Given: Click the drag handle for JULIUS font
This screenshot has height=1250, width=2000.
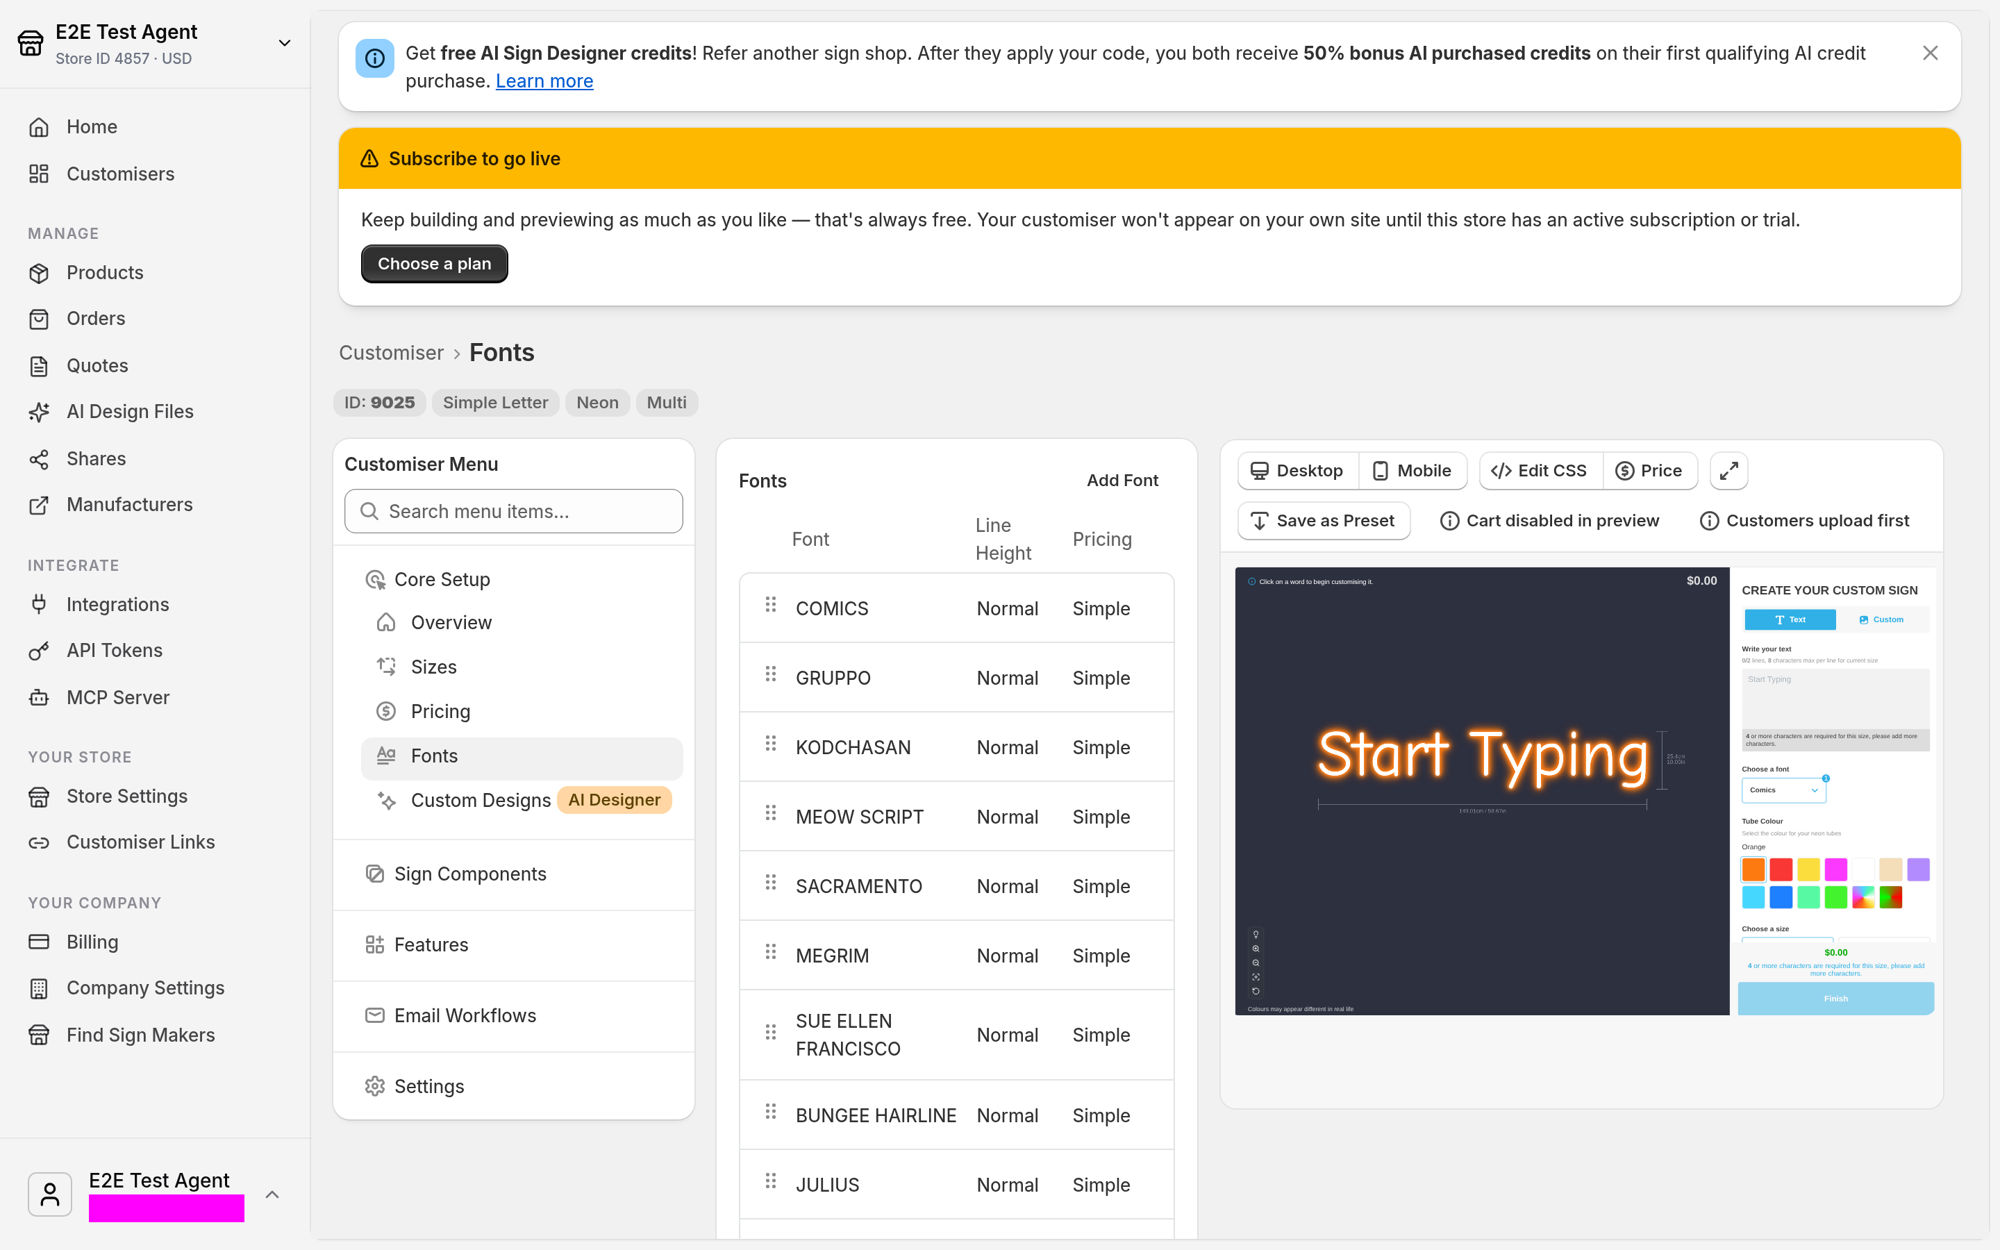Looking at the screenshot, I should 771,1181.
